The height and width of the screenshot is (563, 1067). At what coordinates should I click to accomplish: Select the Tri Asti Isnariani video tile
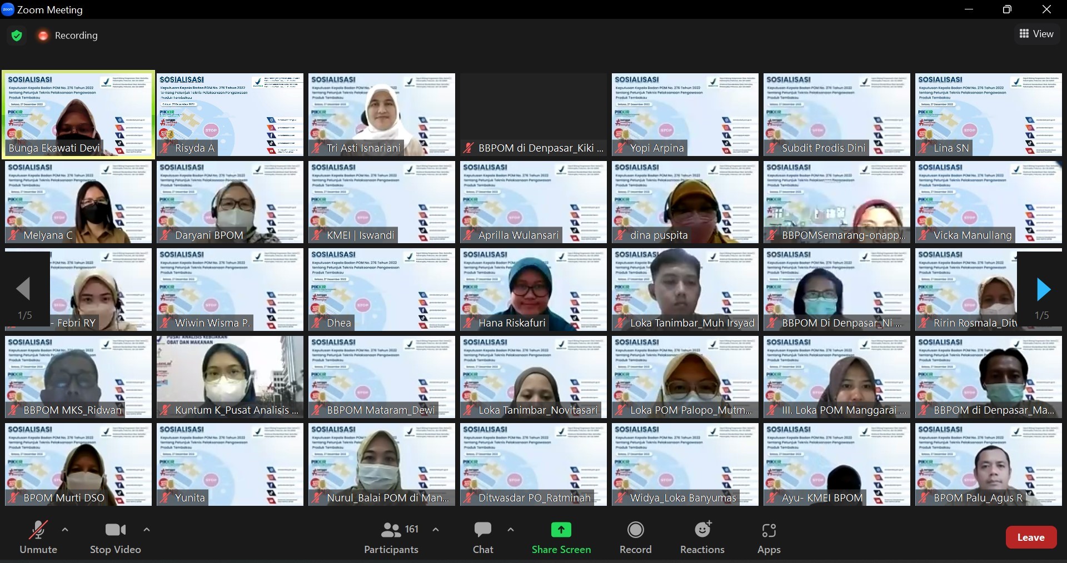click(x=381, y=114)
